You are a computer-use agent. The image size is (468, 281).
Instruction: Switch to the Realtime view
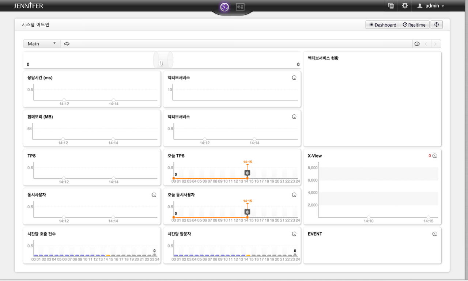click(x=414, y=25)
